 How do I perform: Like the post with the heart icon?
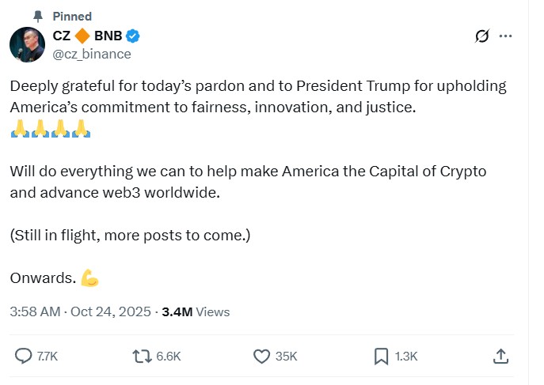(261, 356)
